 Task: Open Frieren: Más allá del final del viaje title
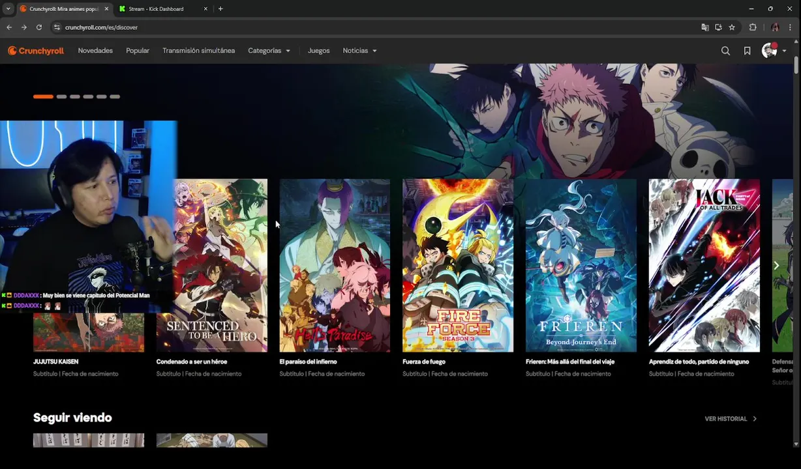click(570, 362)
